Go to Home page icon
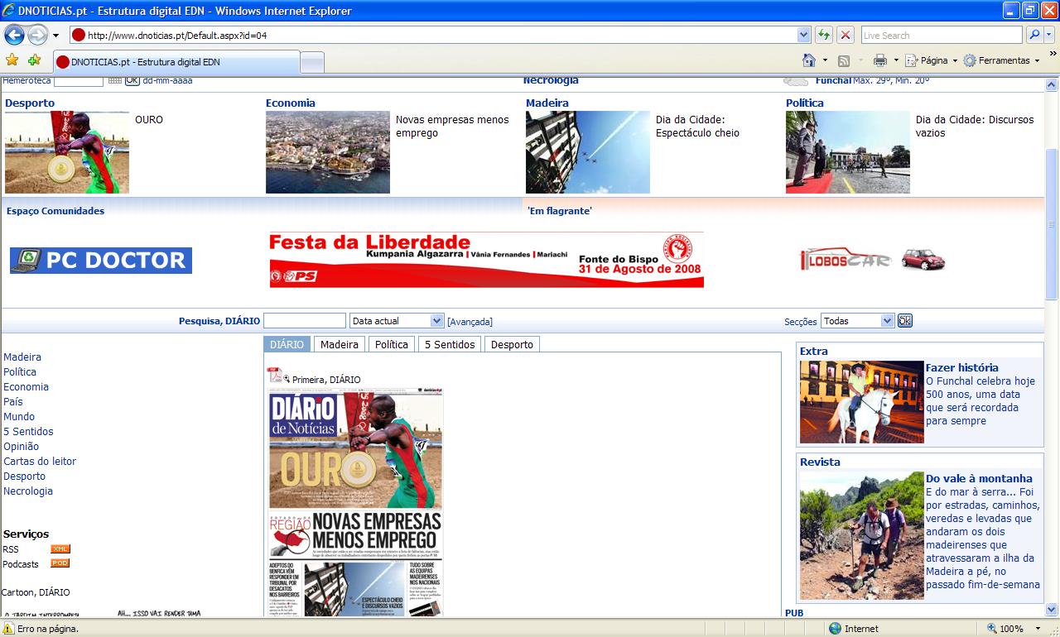Screen dimensions: 1060x637 pyautogui.click(x=809, y=60)
